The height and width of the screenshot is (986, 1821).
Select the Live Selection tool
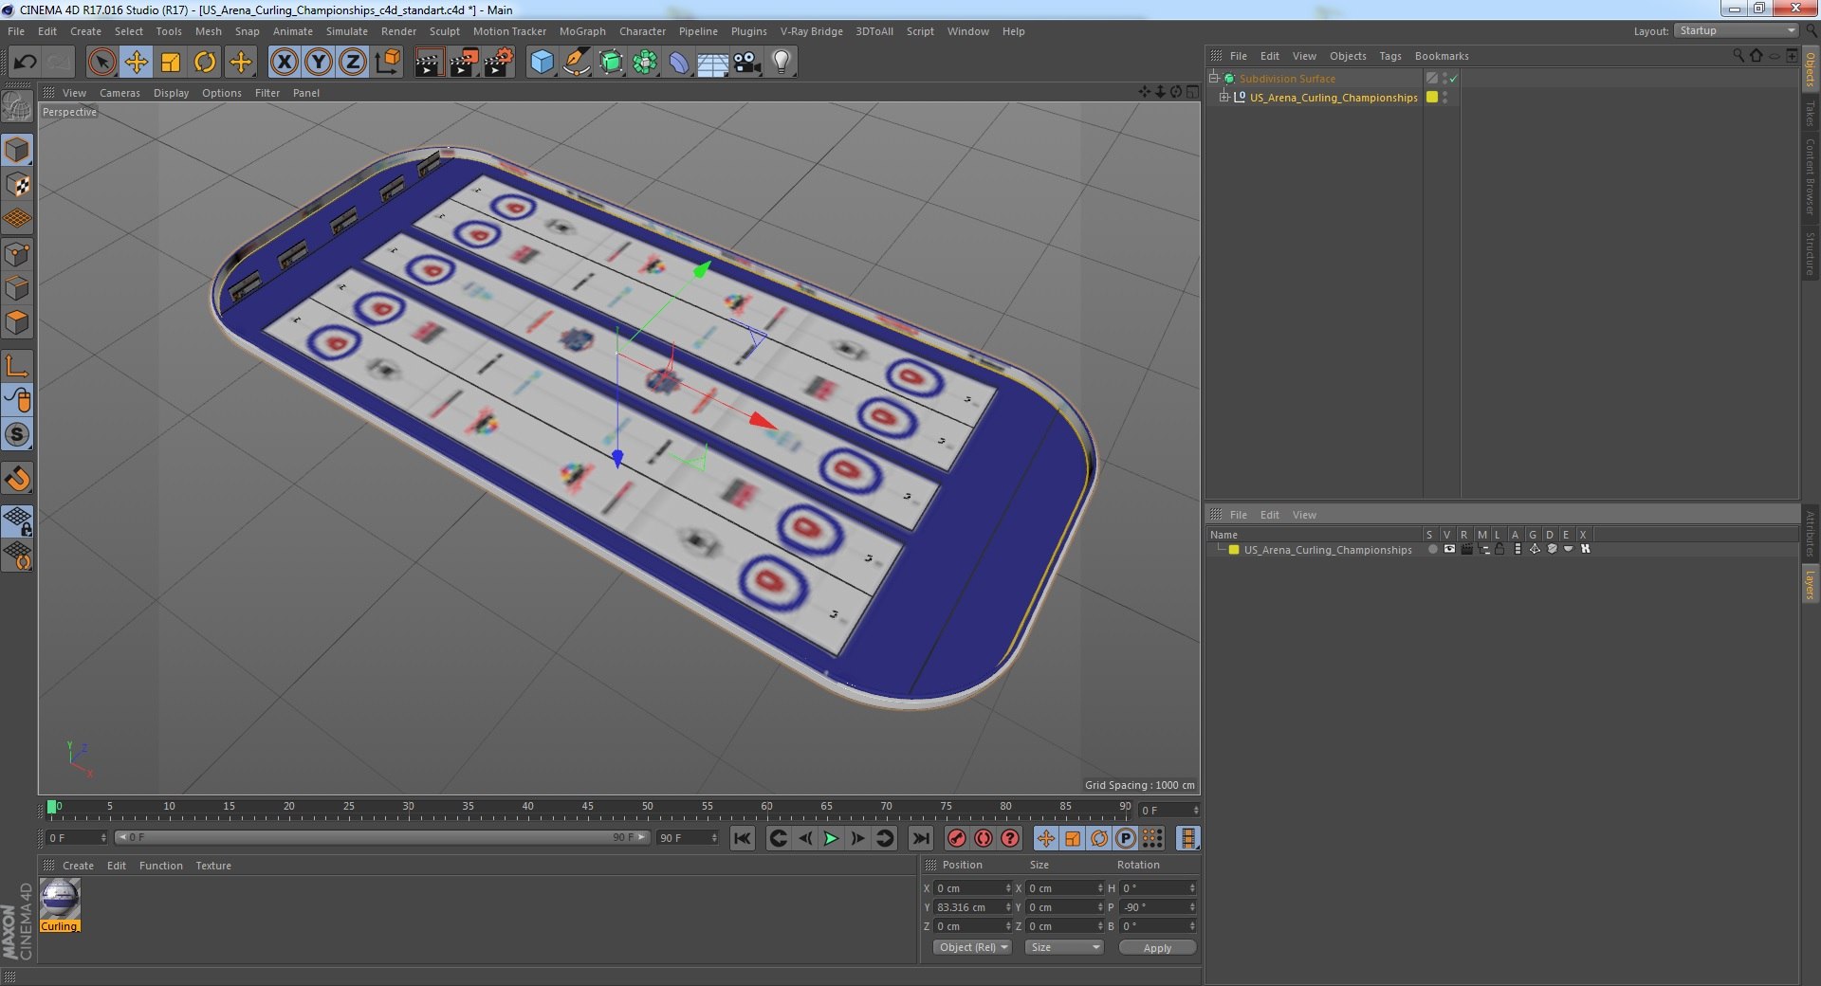click(x=101, y=63)
